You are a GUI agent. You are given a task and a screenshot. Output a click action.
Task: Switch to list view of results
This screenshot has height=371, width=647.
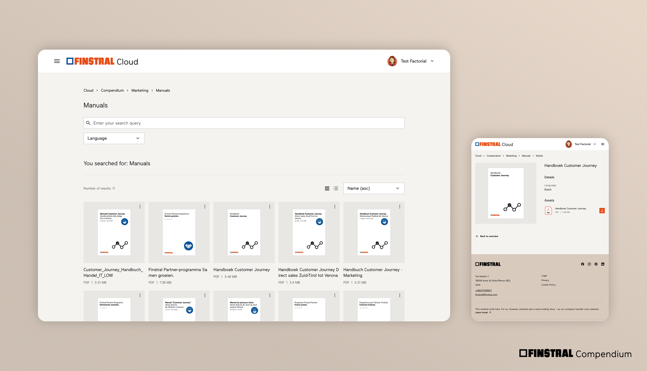pyautogui.click(x=336, y=188)
